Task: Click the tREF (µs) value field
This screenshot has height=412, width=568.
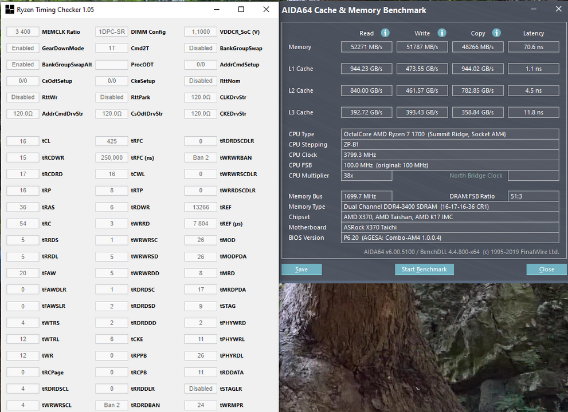Action: click(x=201, y=224)
